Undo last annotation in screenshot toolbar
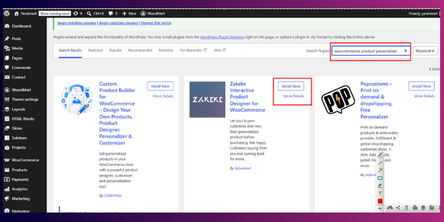 point(380,209)
